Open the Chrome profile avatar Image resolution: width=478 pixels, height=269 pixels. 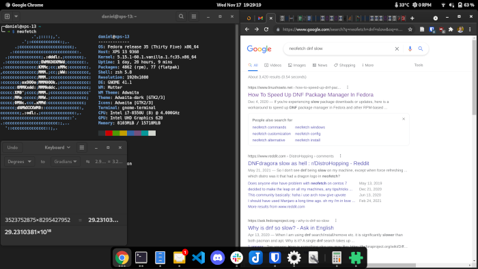pyautogui.click(x=460, y=29)
